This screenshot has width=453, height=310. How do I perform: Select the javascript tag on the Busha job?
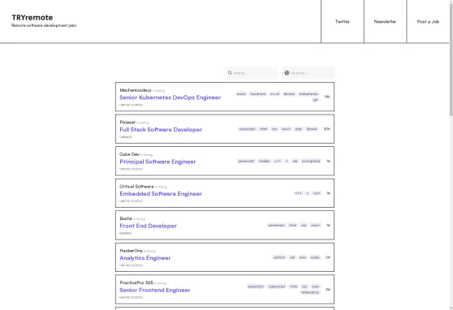(x=277, y=225)
